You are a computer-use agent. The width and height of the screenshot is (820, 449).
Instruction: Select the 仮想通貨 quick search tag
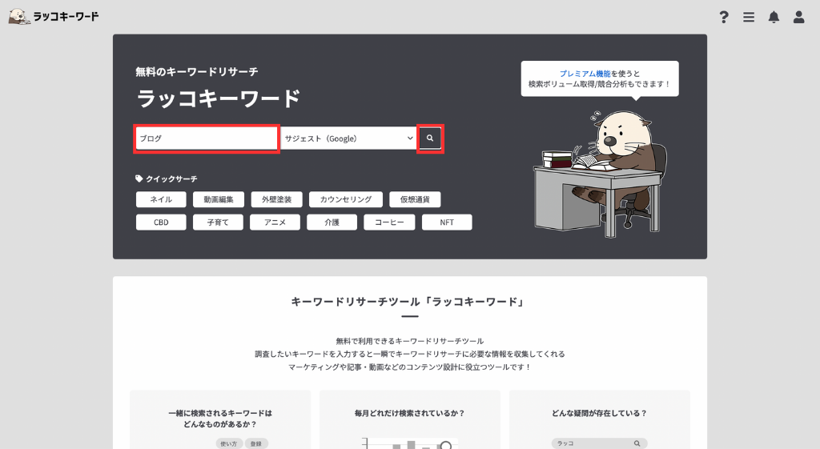click(415, 199)
